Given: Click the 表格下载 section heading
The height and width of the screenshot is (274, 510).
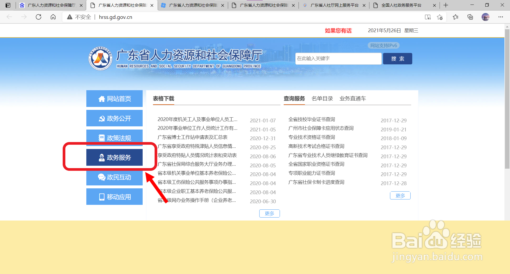Looking at the screenshot, I should 163,99.
